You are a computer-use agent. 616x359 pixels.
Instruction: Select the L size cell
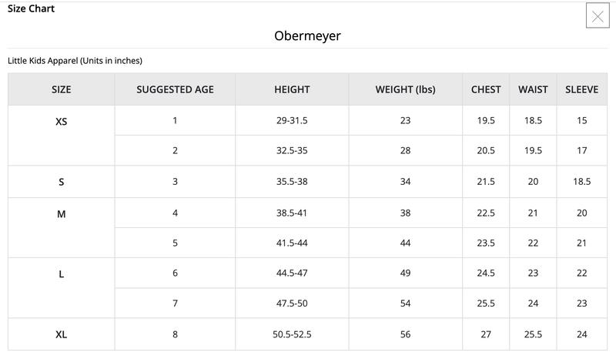point(62,274)
